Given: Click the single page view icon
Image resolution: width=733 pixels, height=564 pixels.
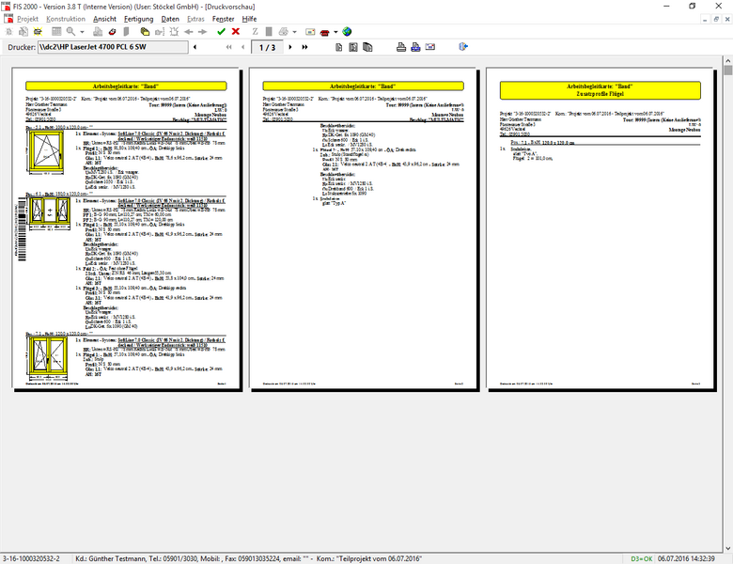Looking at the screenshot, I should 337,47.
